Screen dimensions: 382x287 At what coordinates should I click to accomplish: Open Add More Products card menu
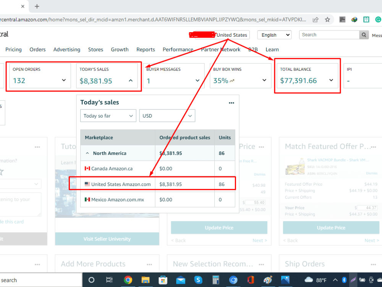tap(149, 264)
